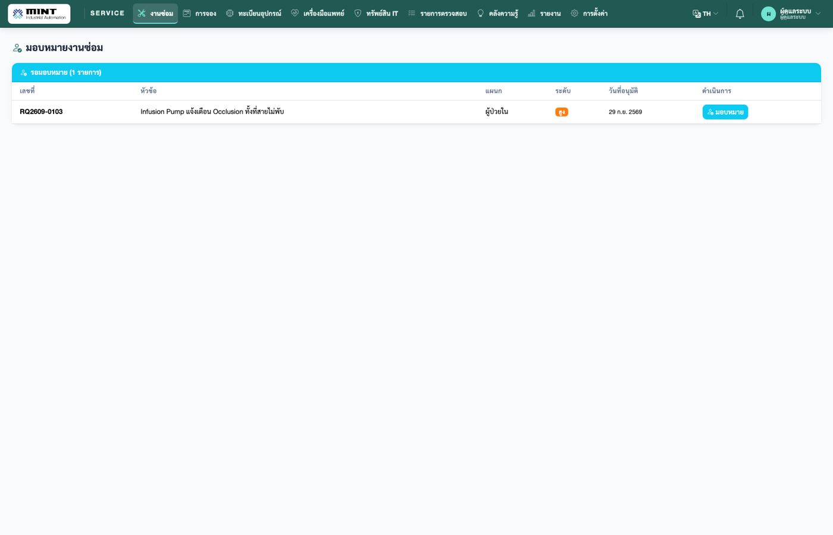The width and height of the screenshot is (833, 535).
Task: Open the การจอง menu
Action: pos(199,14)
